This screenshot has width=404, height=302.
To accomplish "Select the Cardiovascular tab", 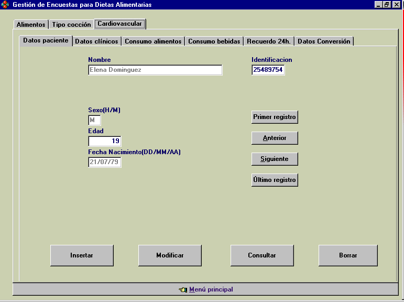I will tap(119, 24).
